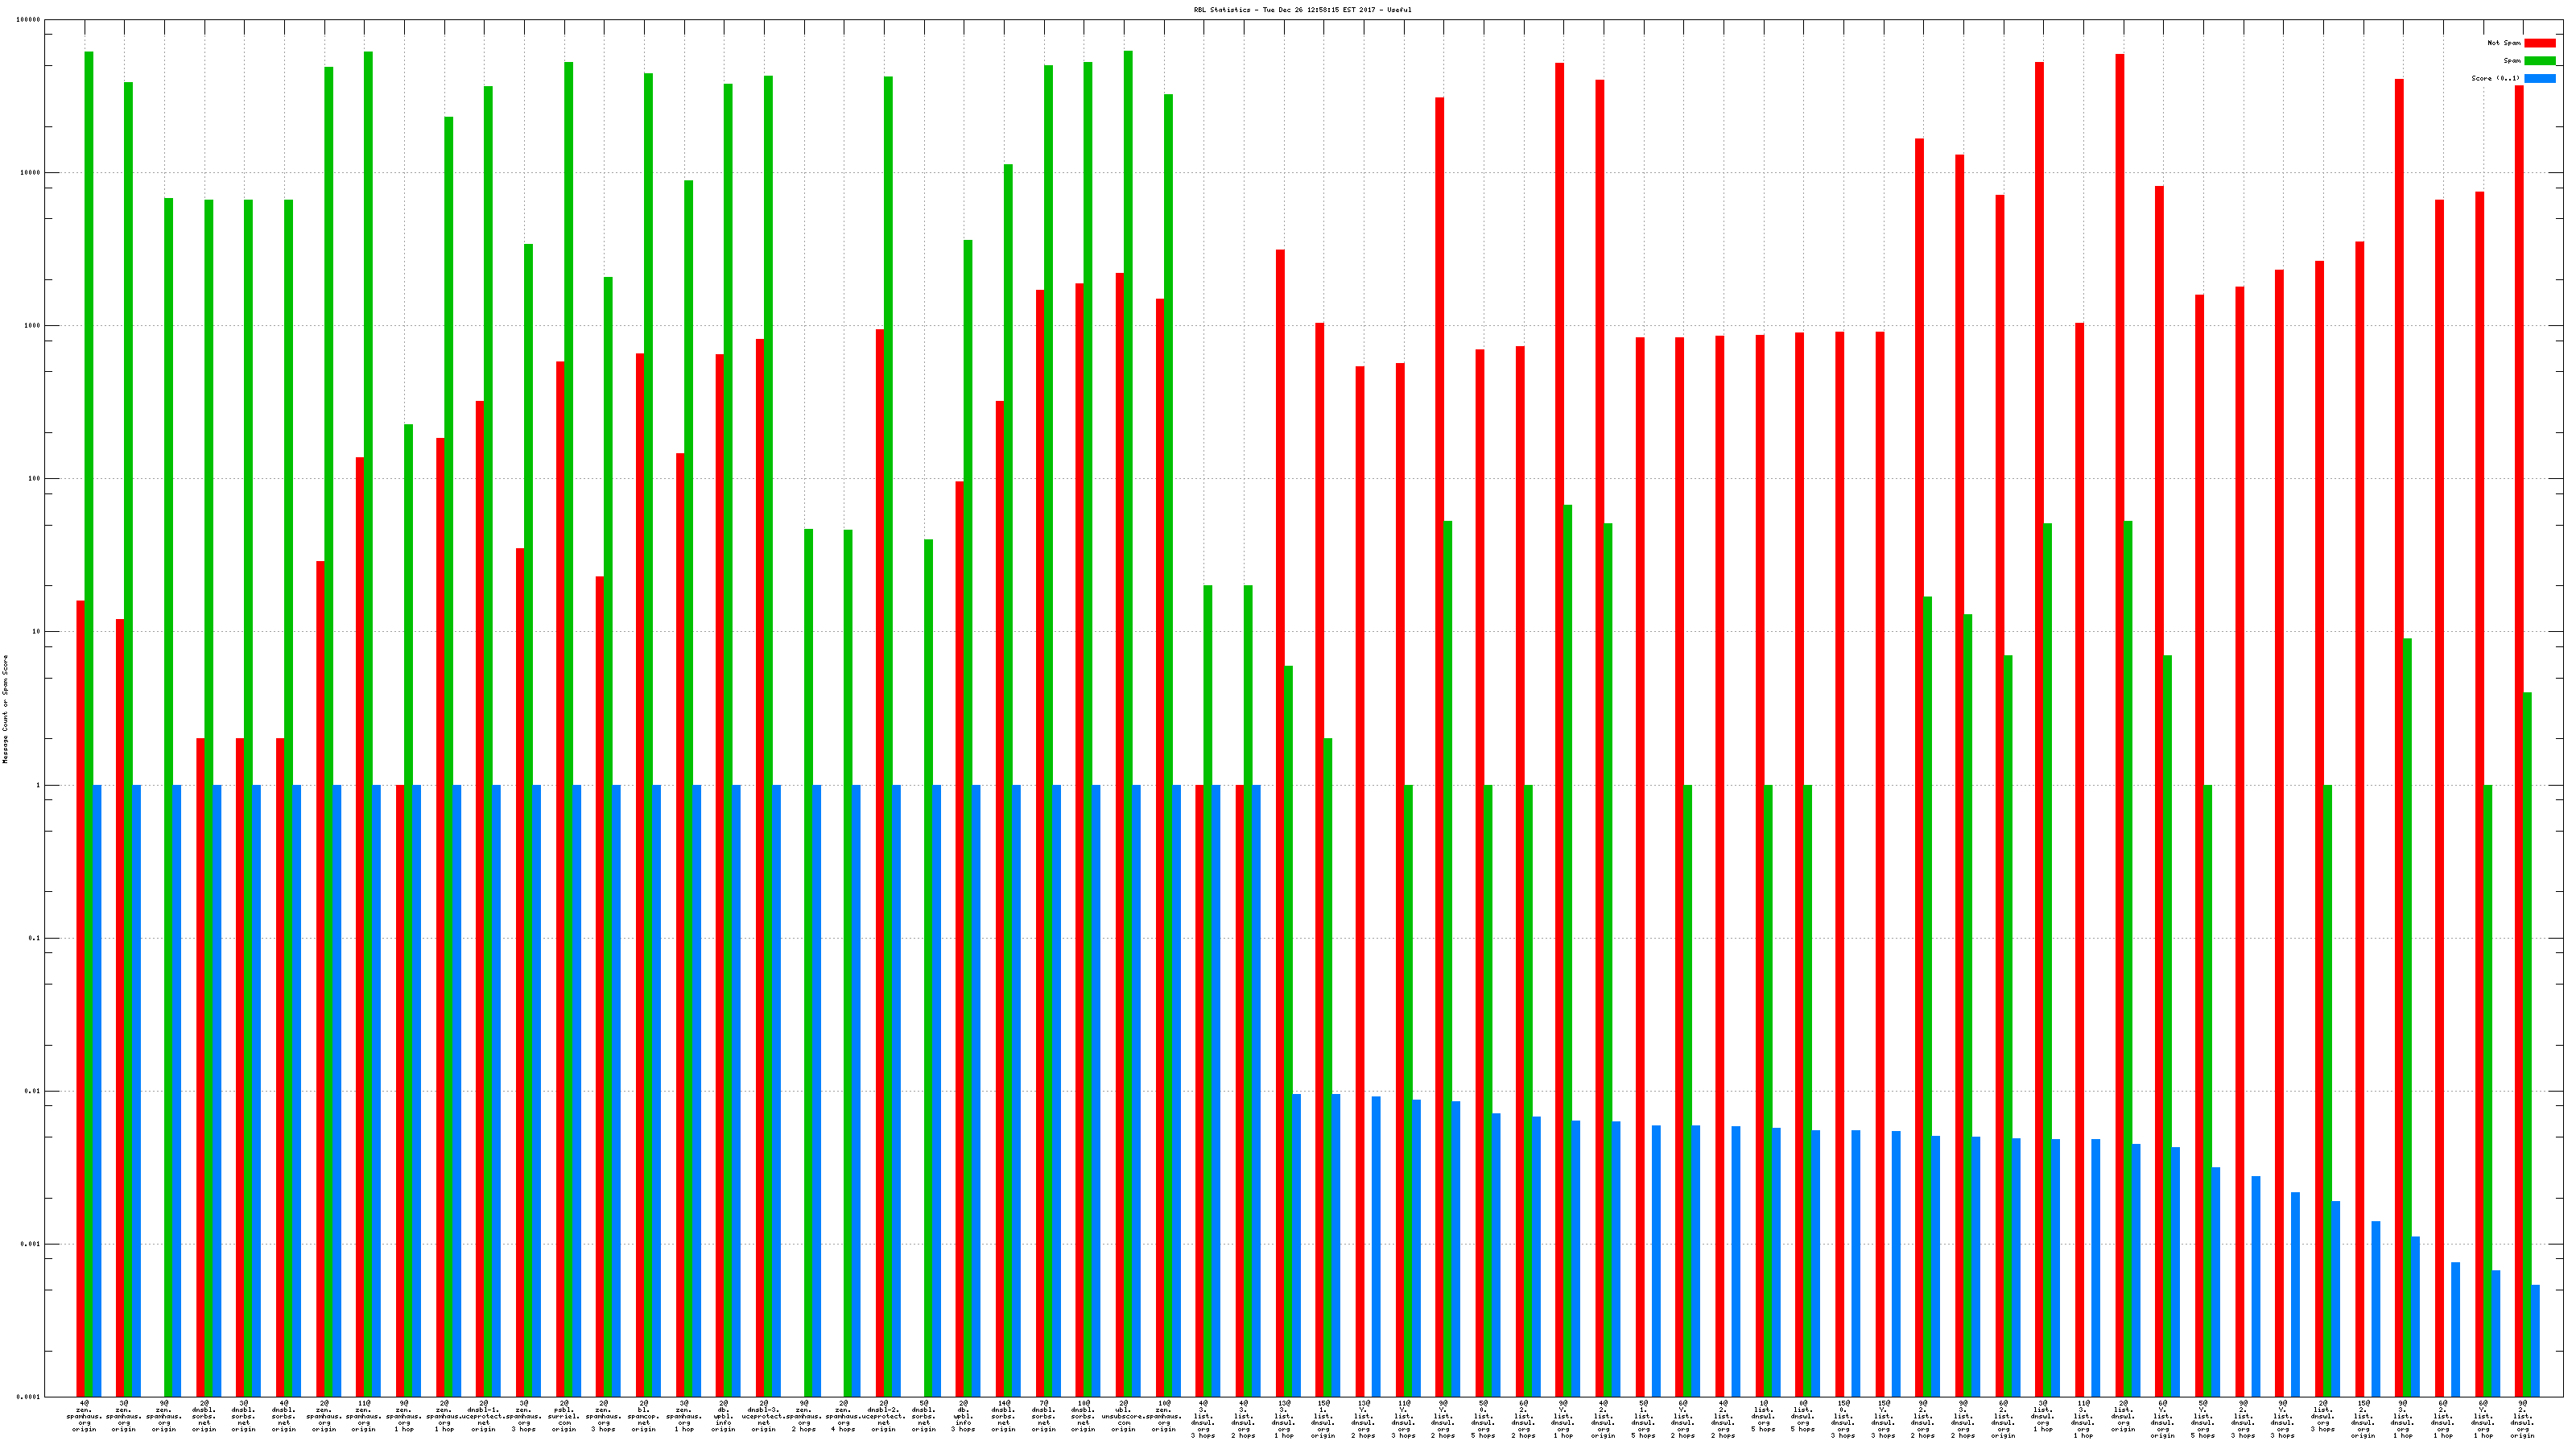Click the Message Count y-axis label

point(5,709)
